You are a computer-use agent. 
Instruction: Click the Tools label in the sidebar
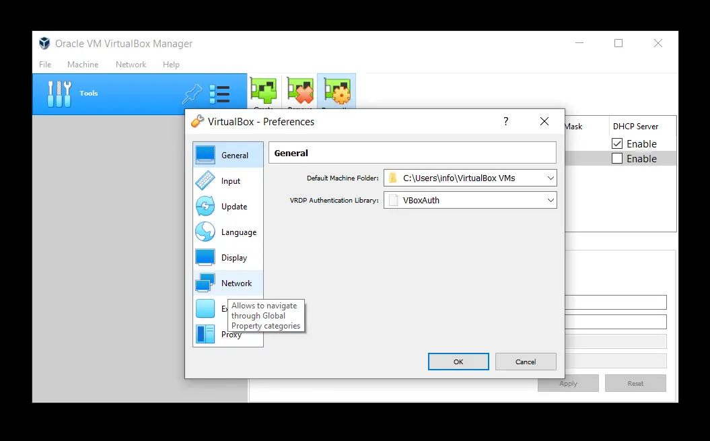click(89, 93)
